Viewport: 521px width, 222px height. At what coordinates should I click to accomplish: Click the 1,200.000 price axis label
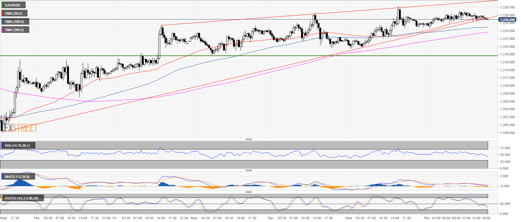point(508,125)
